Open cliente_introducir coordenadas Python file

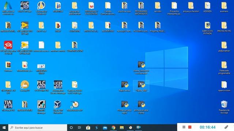click(141, 68)
